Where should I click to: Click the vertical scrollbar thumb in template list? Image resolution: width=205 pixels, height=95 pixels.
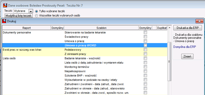click(x=170, y=62)
